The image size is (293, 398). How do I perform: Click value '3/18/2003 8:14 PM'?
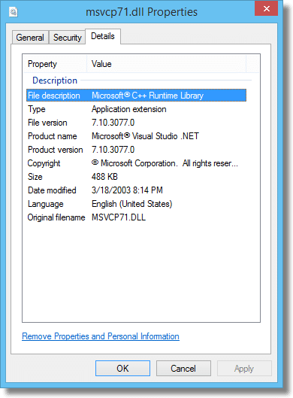point(127,190)
